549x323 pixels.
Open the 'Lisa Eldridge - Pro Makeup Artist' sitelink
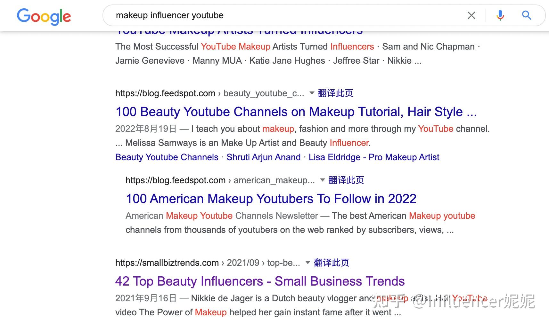[374, 157]
